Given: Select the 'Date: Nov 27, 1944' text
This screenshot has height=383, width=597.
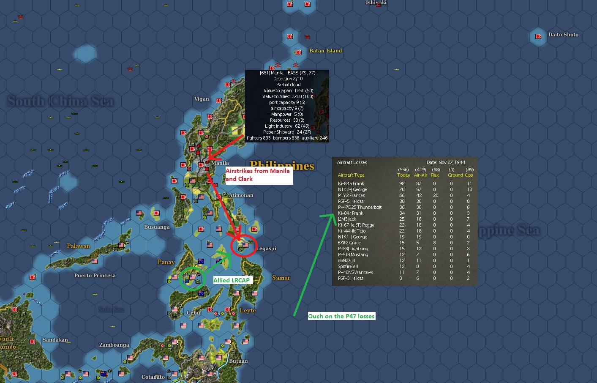Looking at the screenshot, I should coord(446,162).
